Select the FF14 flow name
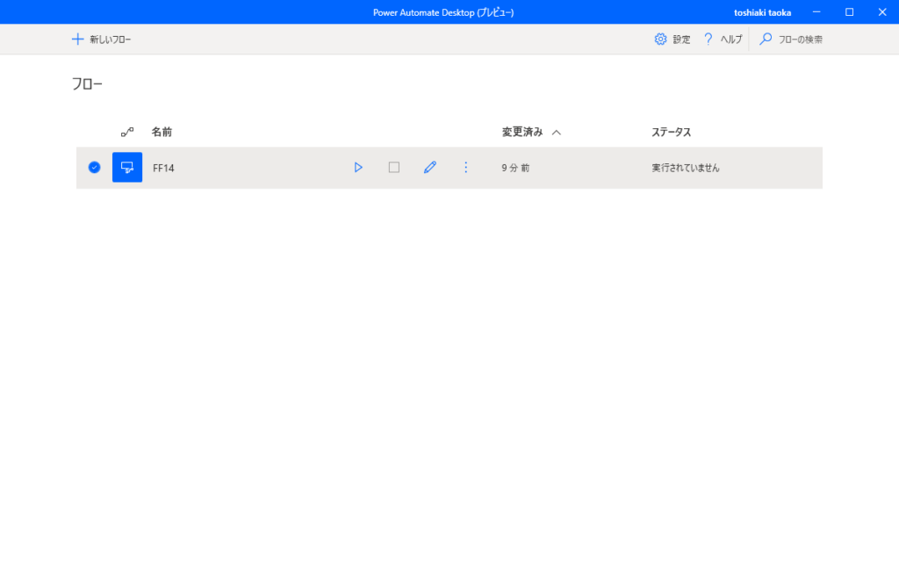This screenshot has width=899, height=585. (x=163, y=168)
